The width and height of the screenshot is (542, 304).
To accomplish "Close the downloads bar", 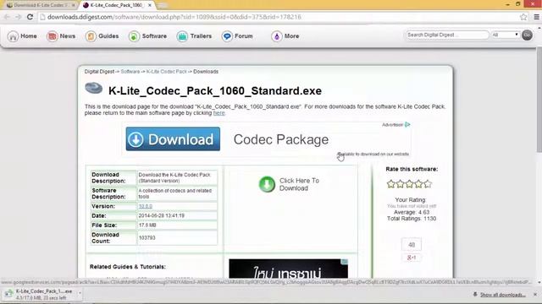I will (x=535, y=295).
